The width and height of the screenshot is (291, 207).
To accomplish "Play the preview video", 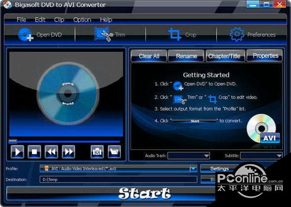I will click(x=17, y=152).
